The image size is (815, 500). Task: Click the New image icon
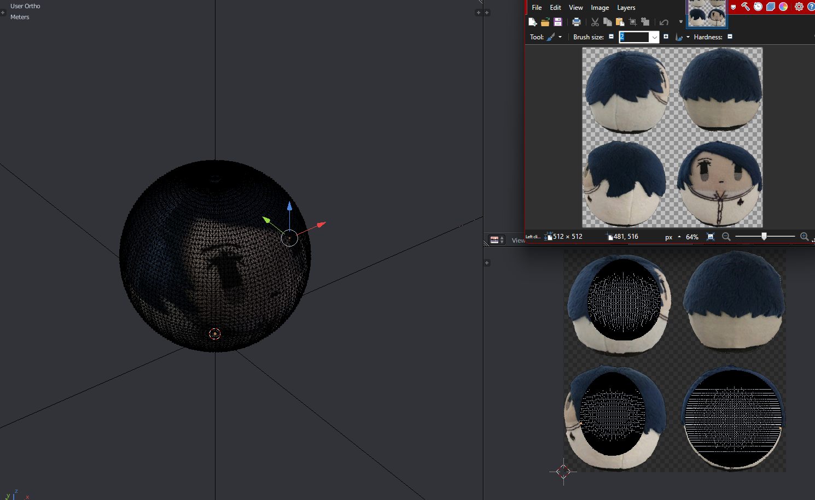tap(532, 22)
